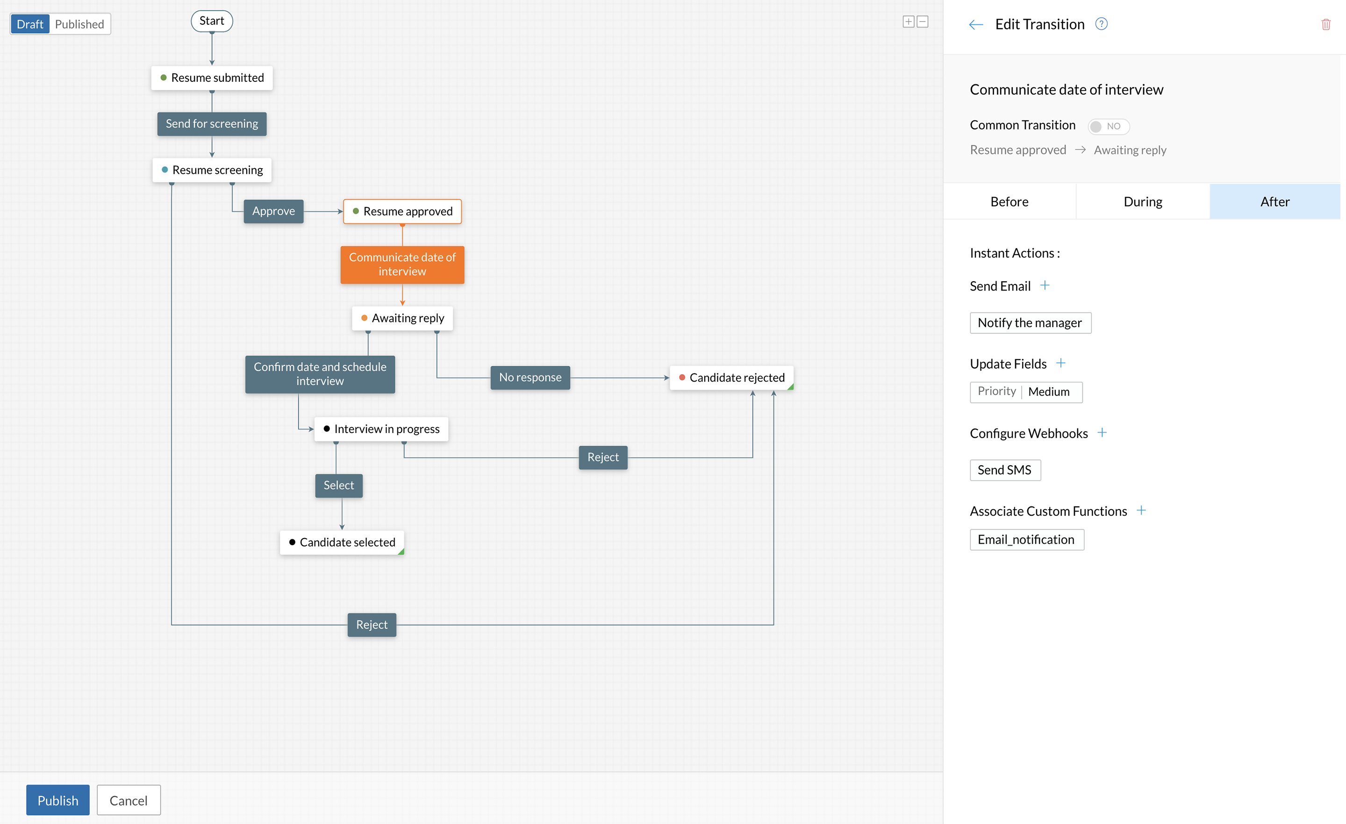Switch to Published view

tap(80, 24)
